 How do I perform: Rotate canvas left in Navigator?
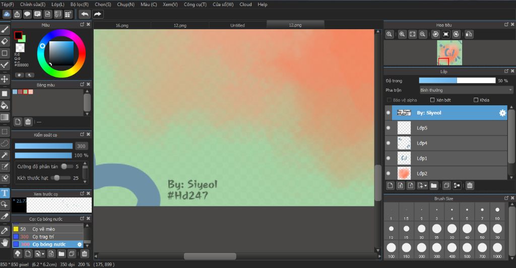(435, 34)
